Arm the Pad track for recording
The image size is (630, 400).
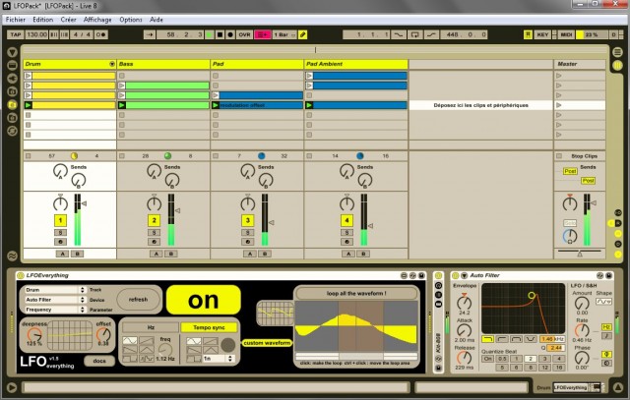pyautogui.click(x=247, y=241)
